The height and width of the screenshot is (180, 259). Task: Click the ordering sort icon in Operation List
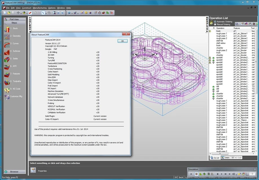click(x=237, y=24)
